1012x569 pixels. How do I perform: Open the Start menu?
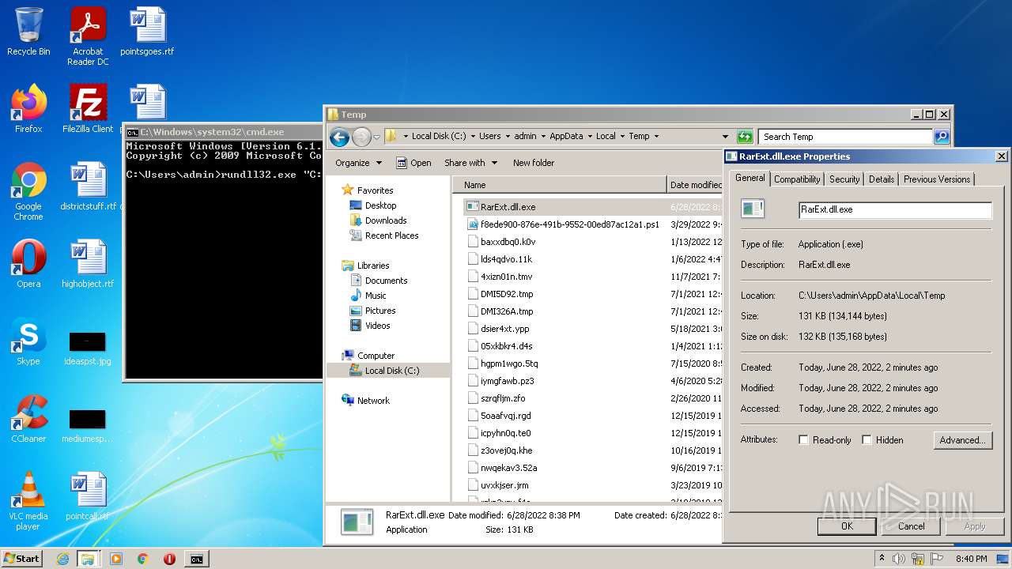click(22, 559)
